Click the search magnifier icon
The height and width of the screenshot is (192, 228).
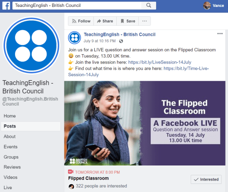(148, 6)
